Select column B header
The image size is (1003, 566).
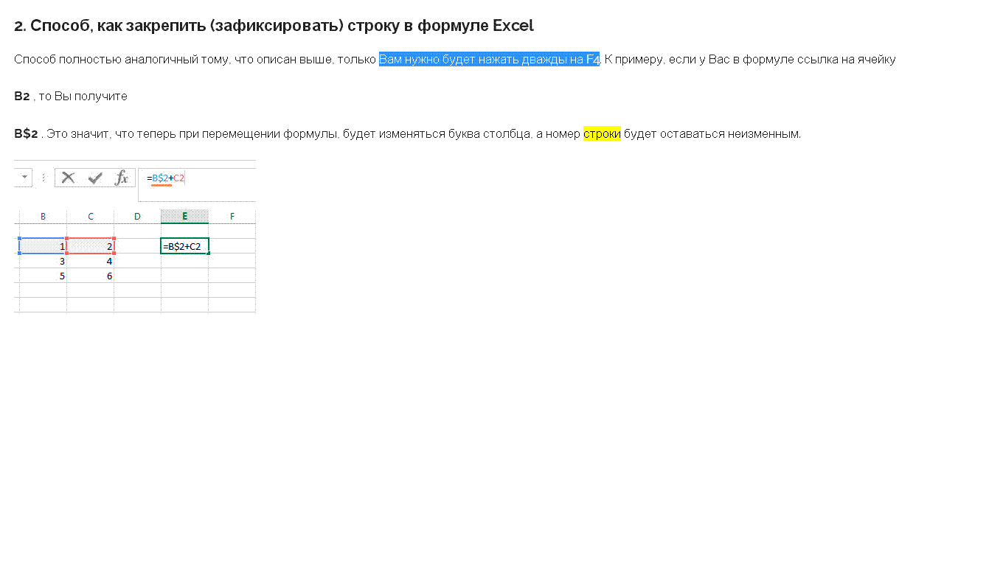tap(43, 216)
